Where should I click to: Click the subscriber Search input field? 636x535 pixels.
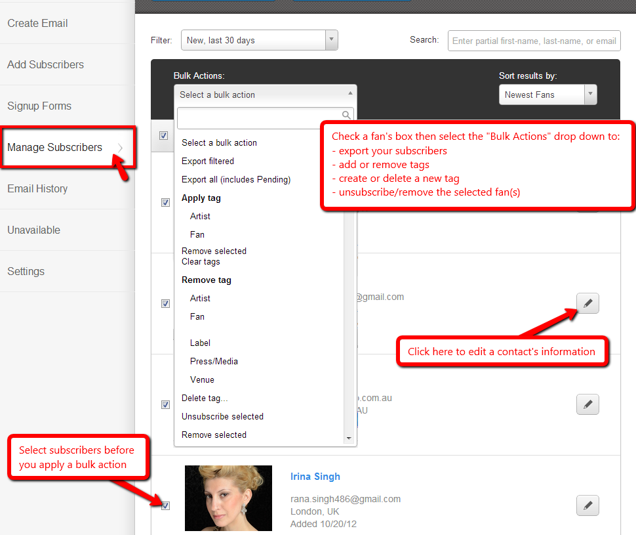[x=534, y=41]
